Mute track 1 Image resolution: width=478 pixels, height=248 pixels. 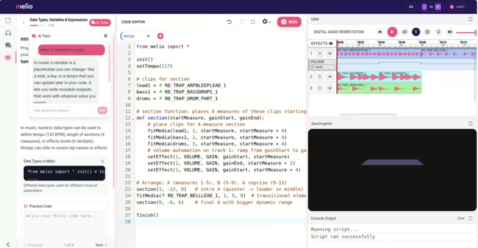(x=330, y=53)
